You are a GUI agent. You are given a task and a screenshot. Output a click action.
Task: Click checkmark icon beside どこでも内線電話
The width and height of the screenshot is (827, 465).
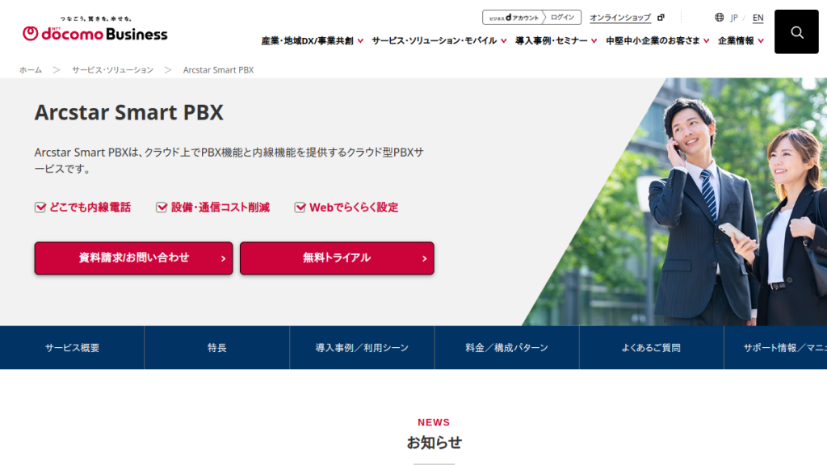coord(40,207)
